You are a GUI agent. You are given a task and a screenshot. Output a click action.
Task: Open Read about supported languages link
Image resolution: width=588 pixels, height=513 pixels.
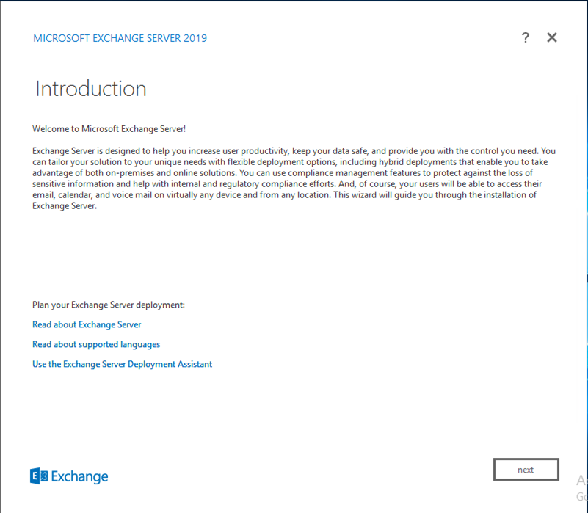(x=96, y=344)
